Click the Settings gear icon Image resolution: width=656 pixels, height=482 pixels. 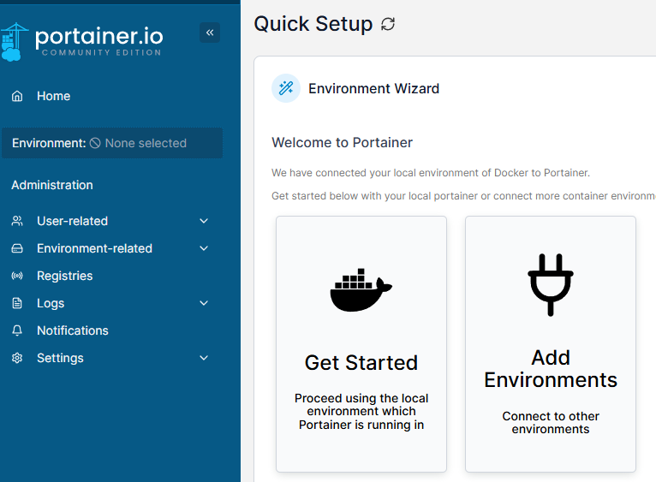[x=17, y=358]
